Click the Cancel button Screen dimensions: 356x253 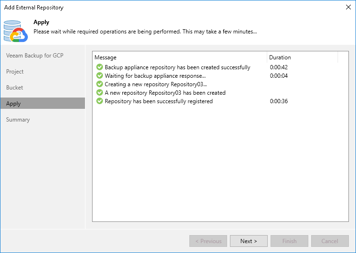pos(330,241)
